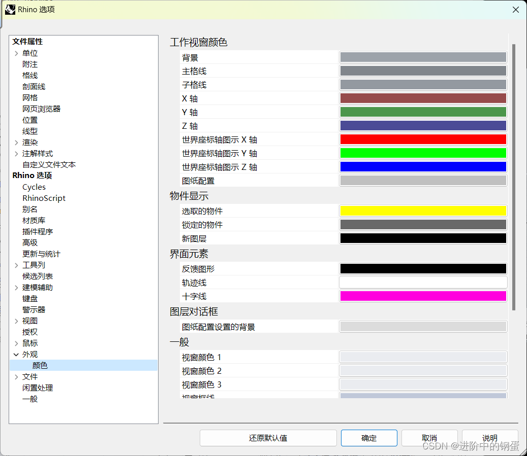
Task: Open the 视窗颜色 2 swatch
Action: pyautogui.click(x=423, y=371)
